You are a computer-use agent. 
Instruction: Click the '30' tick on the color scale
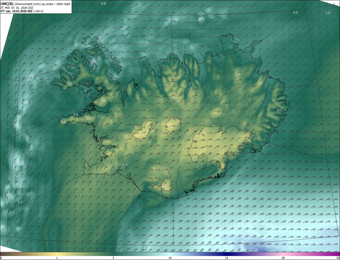point(283,258)
